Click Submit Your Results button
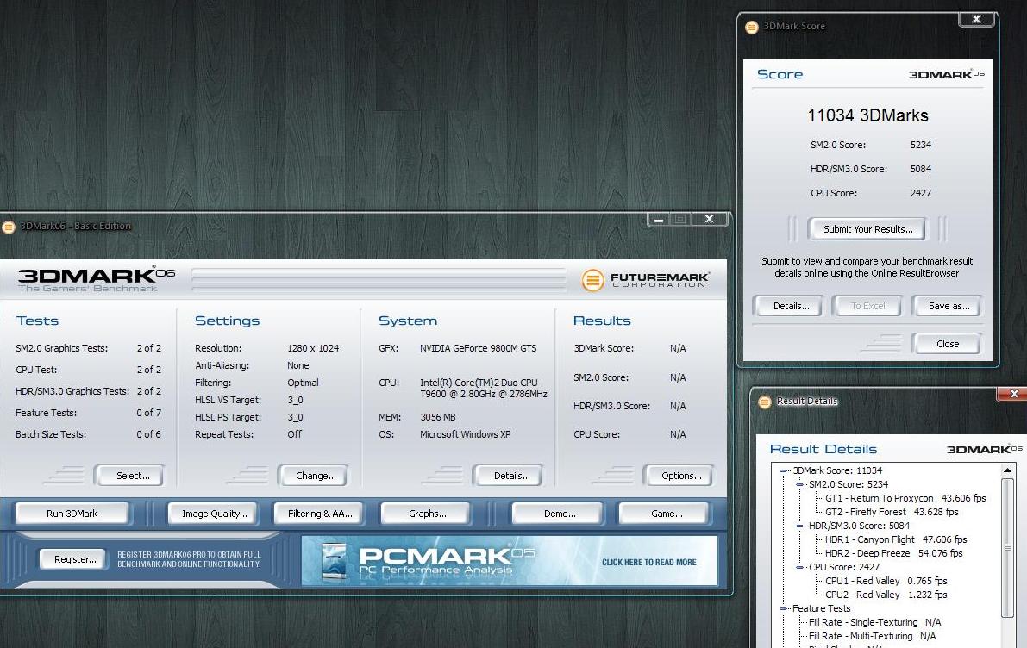Image resolution: width=1027 pixels, height=648 pixels. [867, 229]
